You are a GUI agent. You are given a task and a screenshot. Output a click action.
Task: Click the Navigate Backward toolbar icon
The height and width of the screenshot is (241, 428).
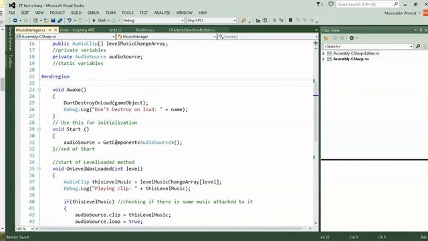[x=15, y=21]
